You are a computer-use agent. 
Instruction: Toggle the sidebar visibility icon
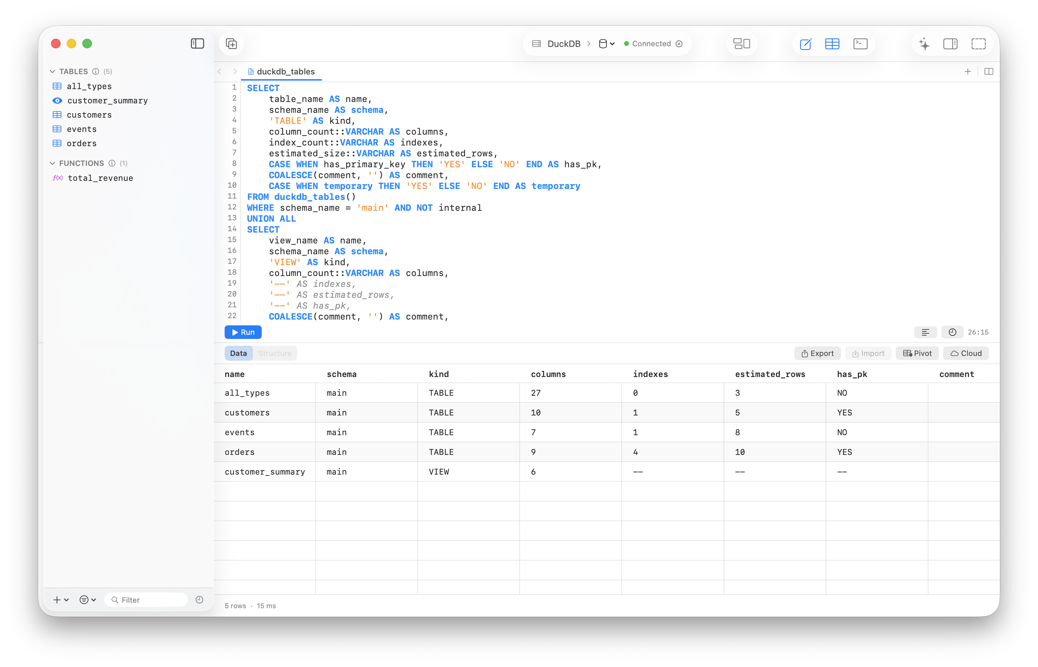pos(197,43)
